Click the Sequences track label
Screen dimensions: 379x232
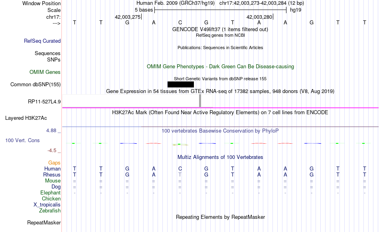point(47,53)
